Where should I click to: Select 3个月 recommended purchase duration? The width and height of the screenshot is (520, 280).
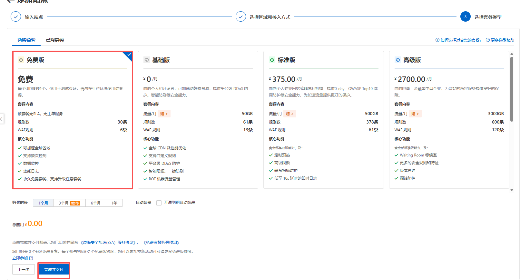click(x=69, y=203)
